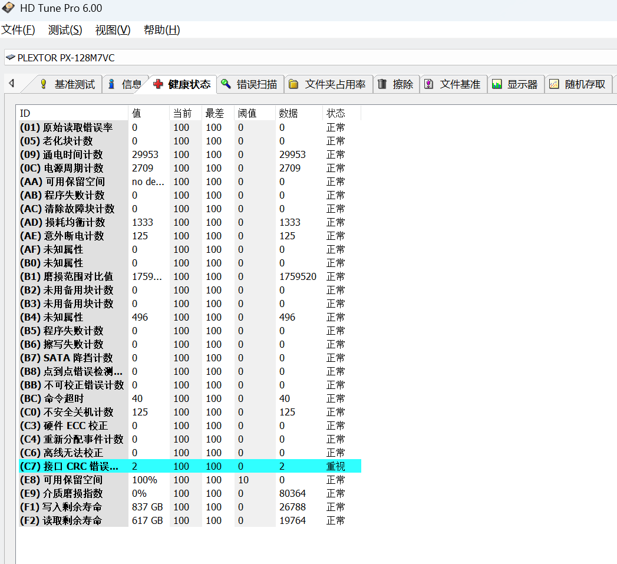Open the 随机存取 tab
Screen dimensions: 617x564
click(x=579, y=84)
